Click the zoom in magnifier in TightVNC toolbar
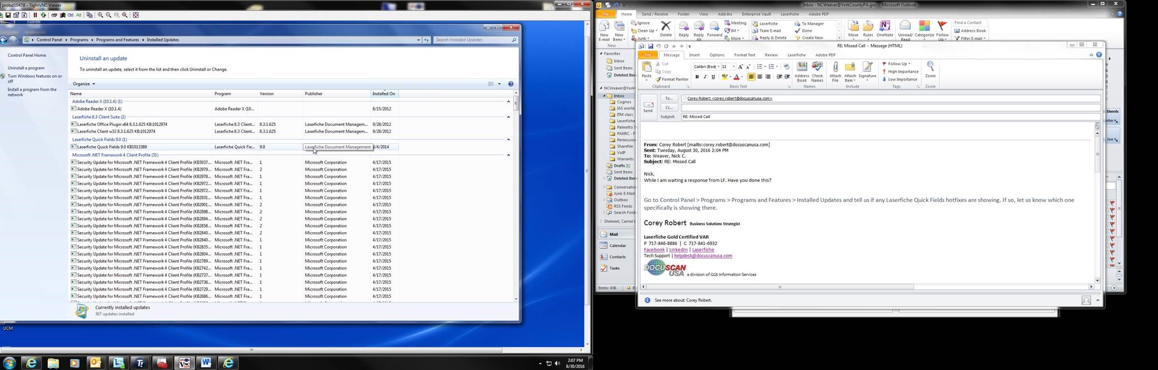The image size is (1158, 370). point(100,15)
